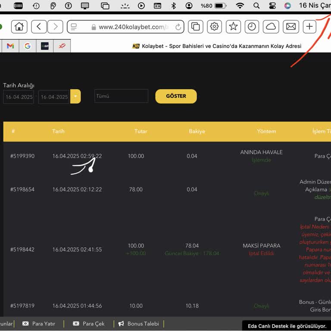Click the Siri icon in menu bar
The height and width of the screenshot is (331, 331).
coord(287,6)
